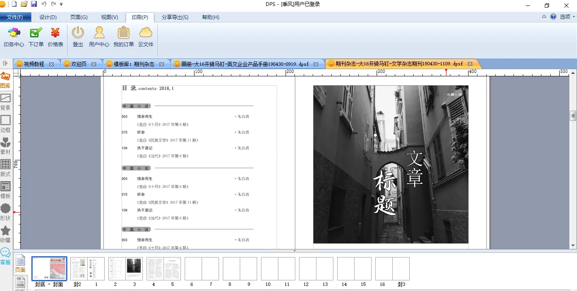Viewport: 577px width, 291px height.
Task: Close the 欢迎页 document tab
Action: (x=94, y=64)
